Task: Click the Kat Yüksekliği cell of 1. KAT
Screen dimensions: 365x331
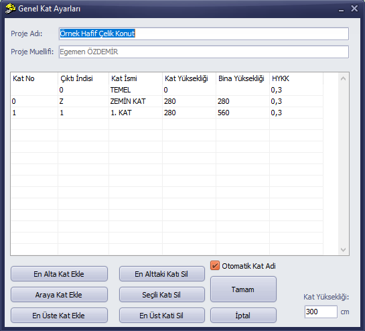Action: click(190, 113)
